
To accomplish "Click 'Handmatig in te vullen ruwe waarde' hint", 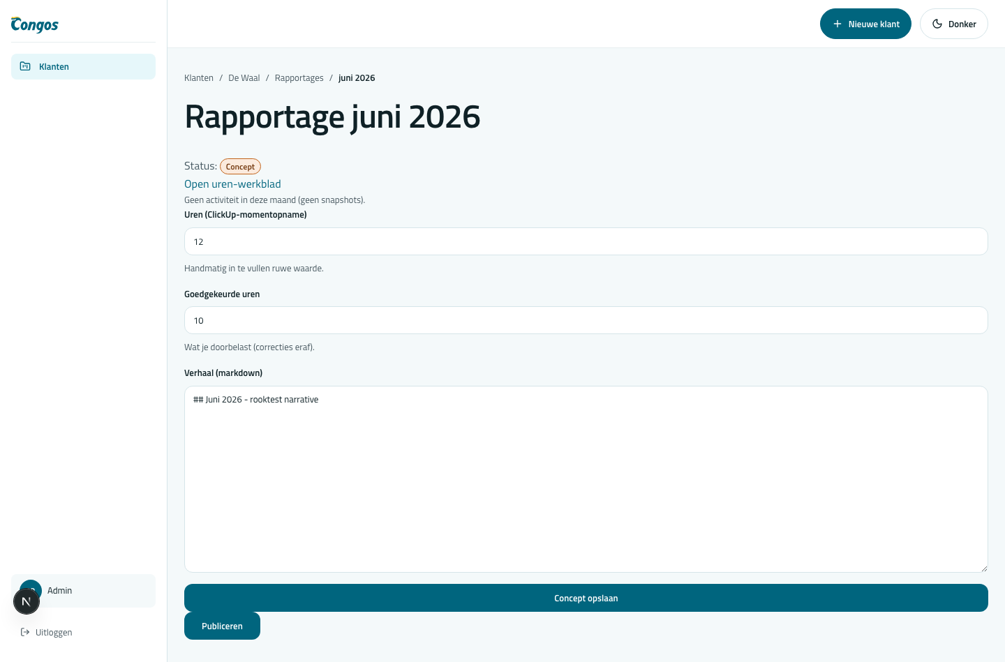I will (254, 269).
